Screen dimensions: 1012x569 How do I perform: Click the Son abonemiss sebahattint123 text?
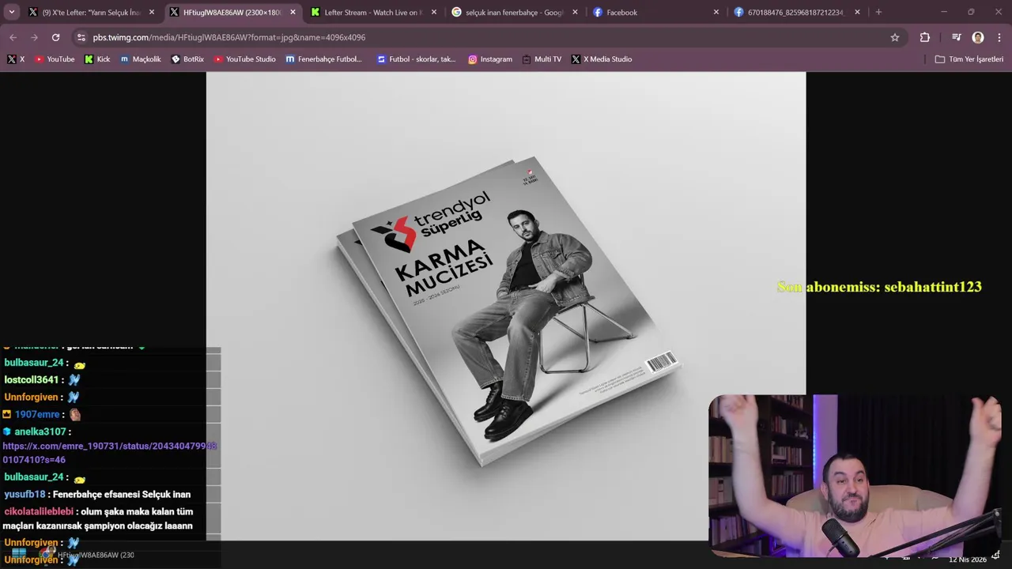[x=879, y=287]
